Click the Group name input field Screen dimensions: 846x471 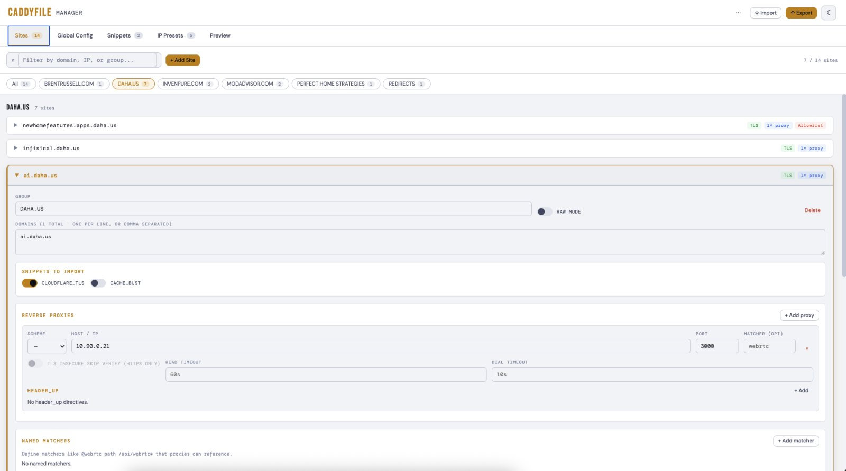(x=273, y=209)
